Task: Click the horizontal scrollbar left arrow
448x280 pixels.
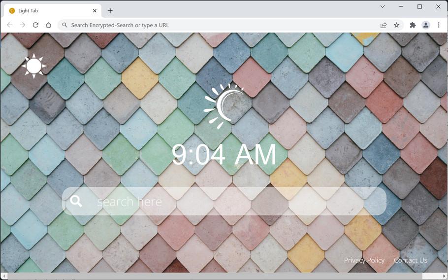Action: click(x=4, y=276)
